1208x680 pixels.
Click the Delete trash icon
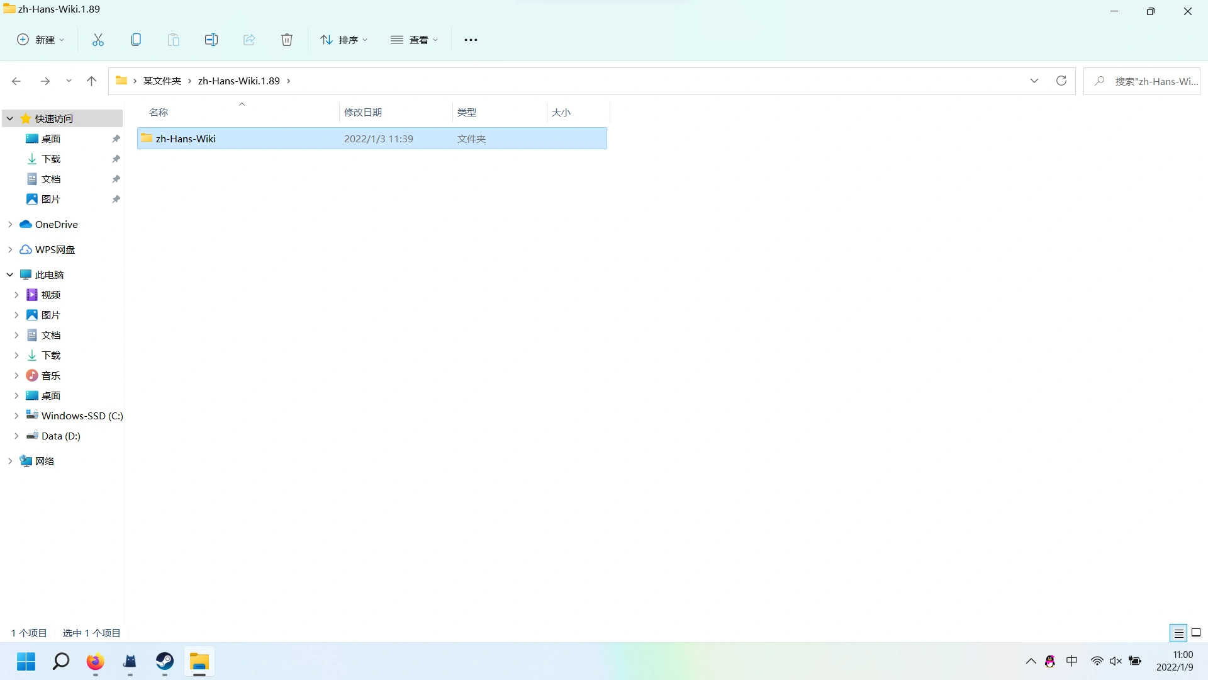coord(287,40)
